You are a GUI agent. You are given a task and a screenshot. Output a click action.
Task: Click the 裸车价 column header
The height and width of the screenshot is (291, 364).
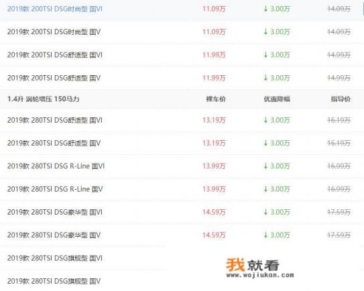[216, 99]
